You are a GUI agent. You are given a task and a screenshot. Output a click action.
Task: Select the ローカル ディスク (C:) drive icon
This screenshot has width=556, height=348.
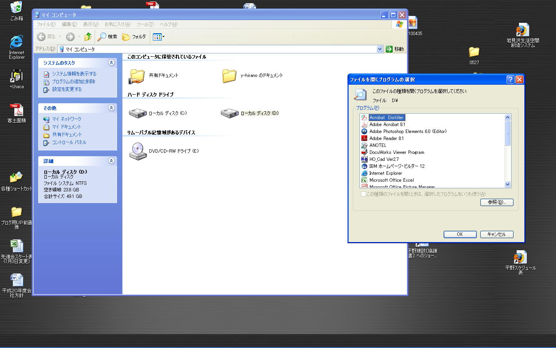(138, 113)
